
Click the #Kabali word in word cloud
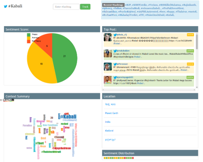click(x=68, y=117)
